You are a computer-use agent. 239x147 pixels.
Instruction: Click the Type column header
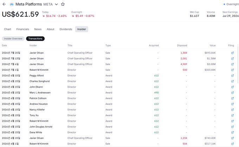(x=108, y=45)
